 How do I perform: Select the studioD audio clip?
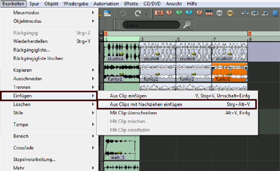[x=230, y=52]
